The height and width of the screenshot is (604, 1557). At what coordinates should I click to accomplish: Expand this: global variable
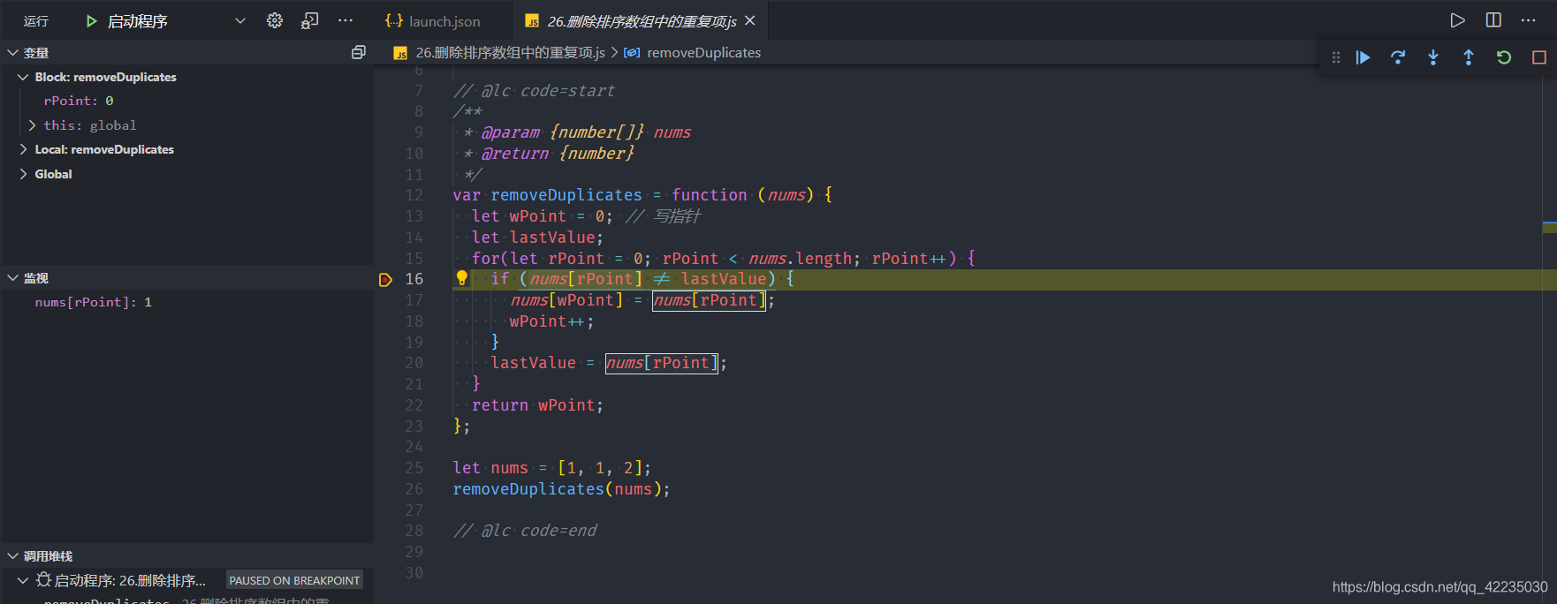click(x=33, y=125)
